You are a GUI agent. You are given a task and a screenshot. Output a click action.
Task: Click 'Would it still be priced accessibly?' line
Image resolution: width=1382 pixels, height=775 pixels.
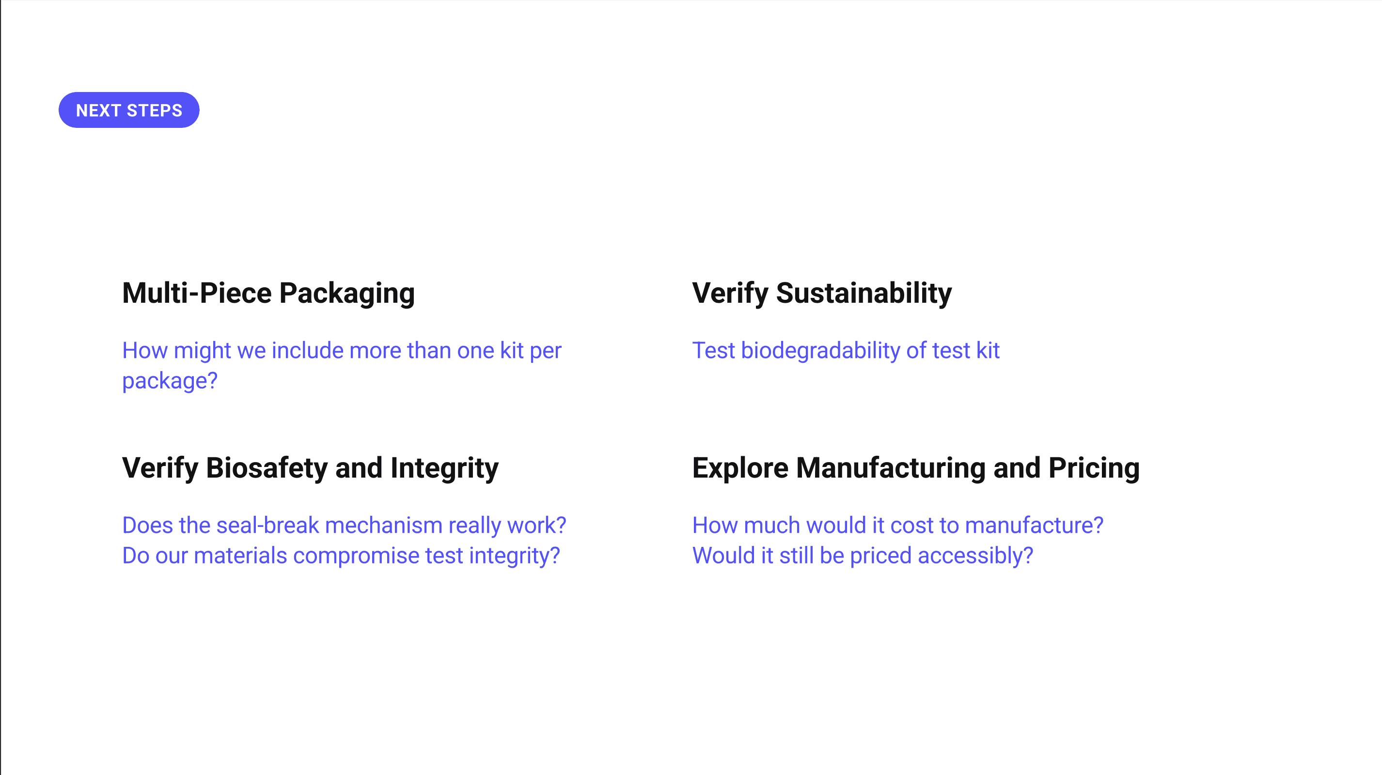tap(862, 556)
